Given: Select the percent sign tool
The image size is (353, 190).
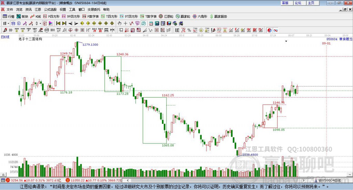Looking at the screenshot, I should (189, 30).
